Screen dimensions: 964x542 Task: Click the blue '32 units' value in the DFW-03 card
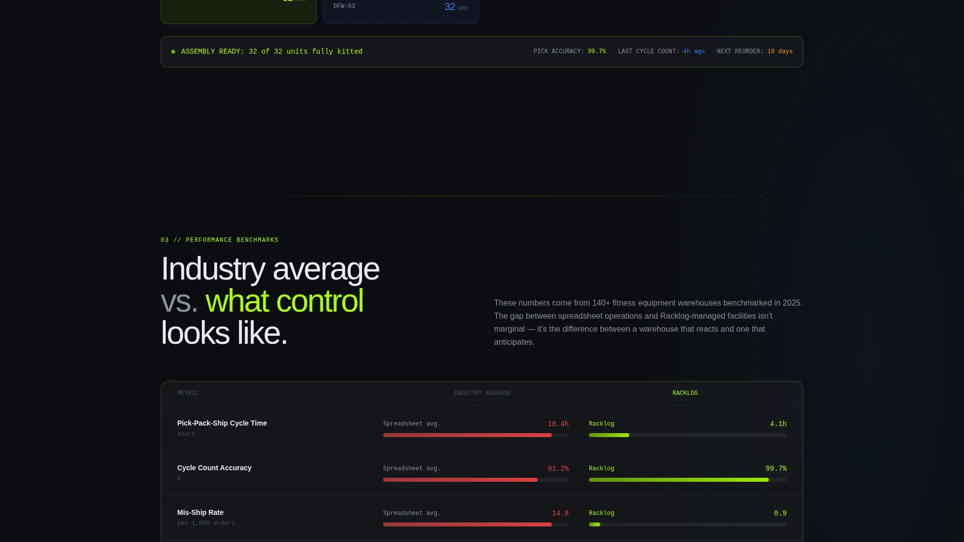pyautogui.click(x=456, y=7)
